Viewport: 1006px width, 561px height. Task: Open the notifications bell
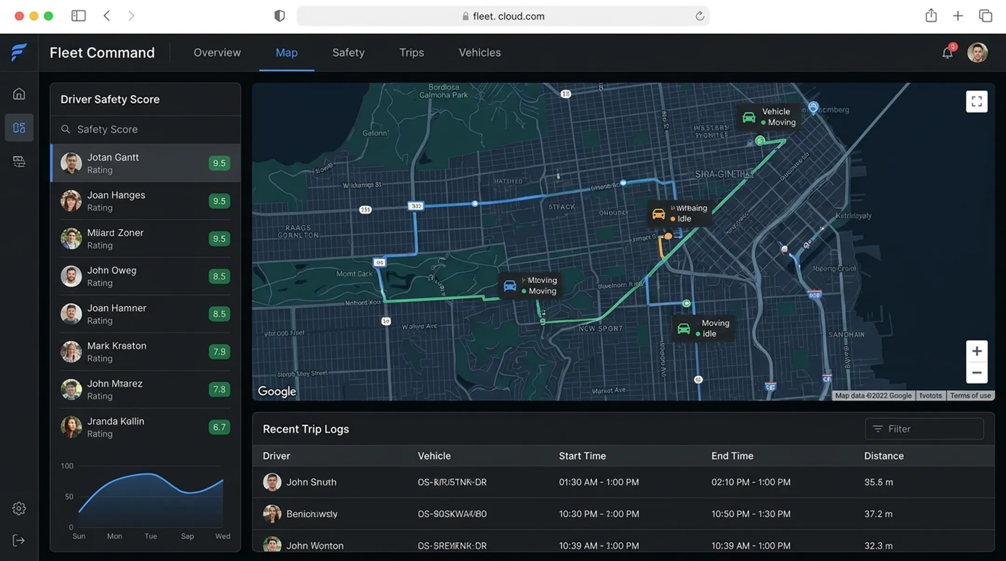pos(947,53)
